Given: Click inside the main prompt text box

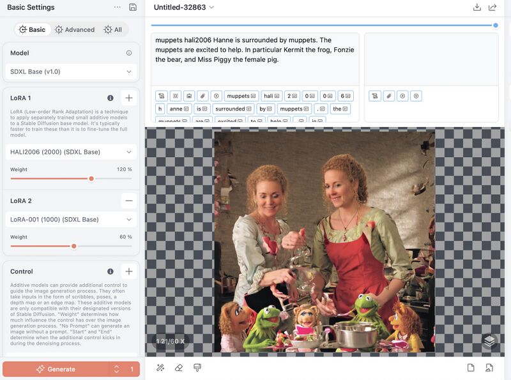Looking at the screenshot, I should pos(255,57).
